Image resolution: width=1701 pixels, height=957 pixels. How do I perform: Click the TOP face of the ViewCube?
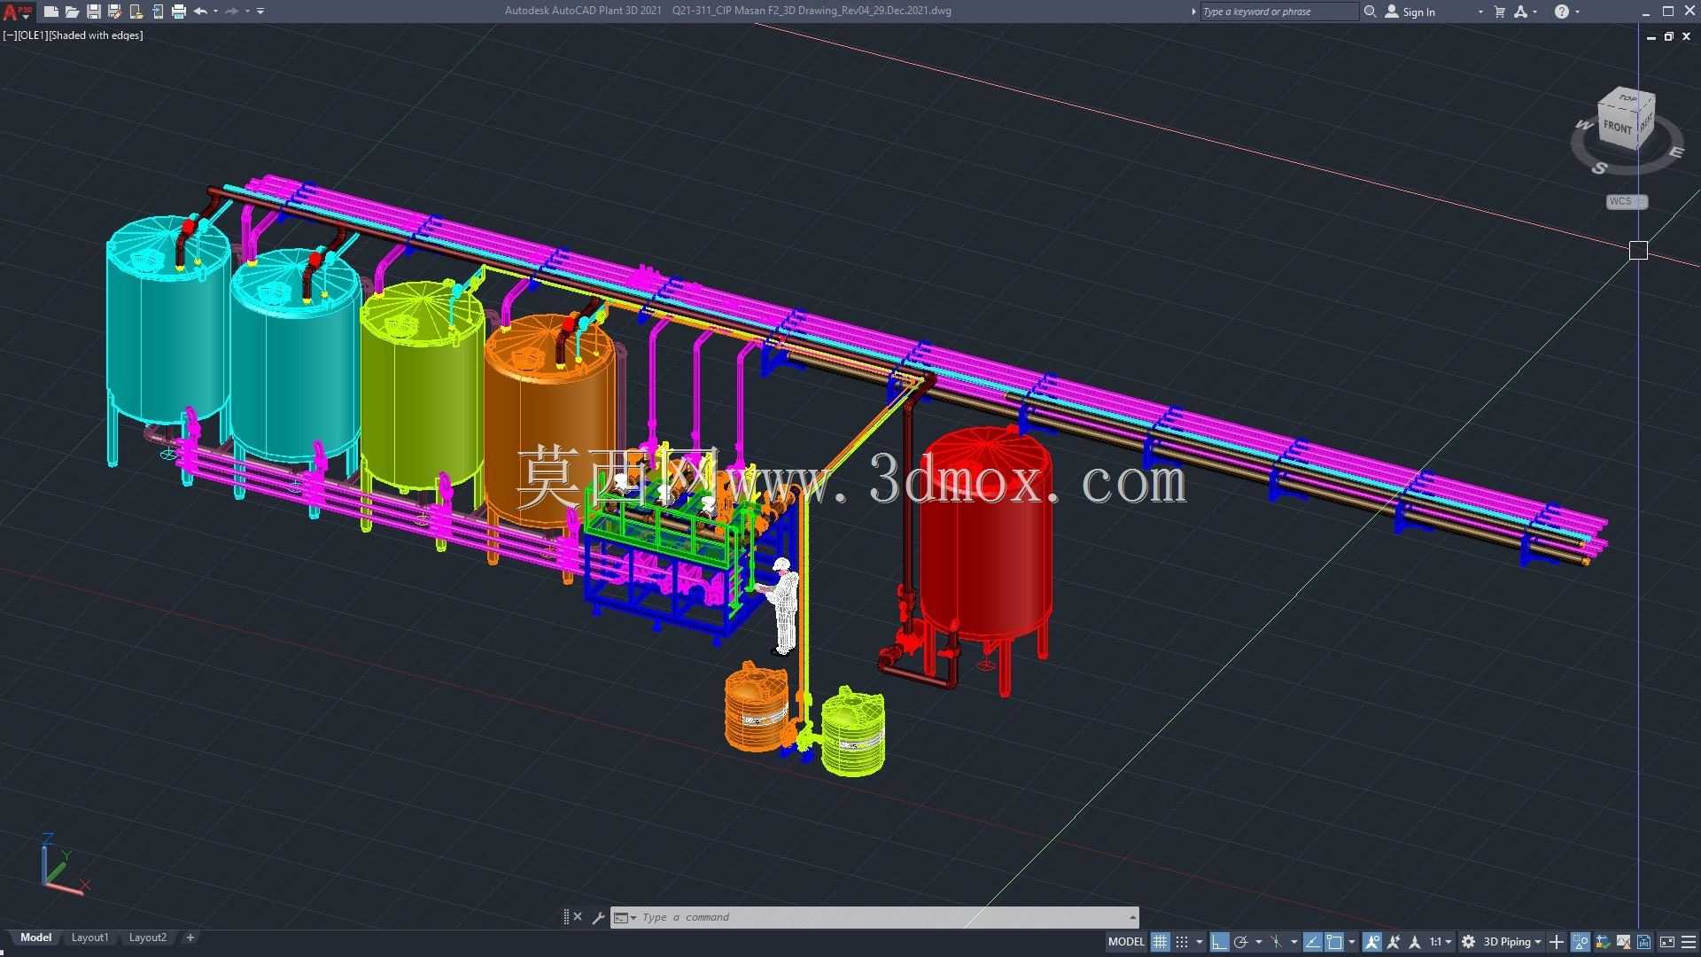[1628, 97]
